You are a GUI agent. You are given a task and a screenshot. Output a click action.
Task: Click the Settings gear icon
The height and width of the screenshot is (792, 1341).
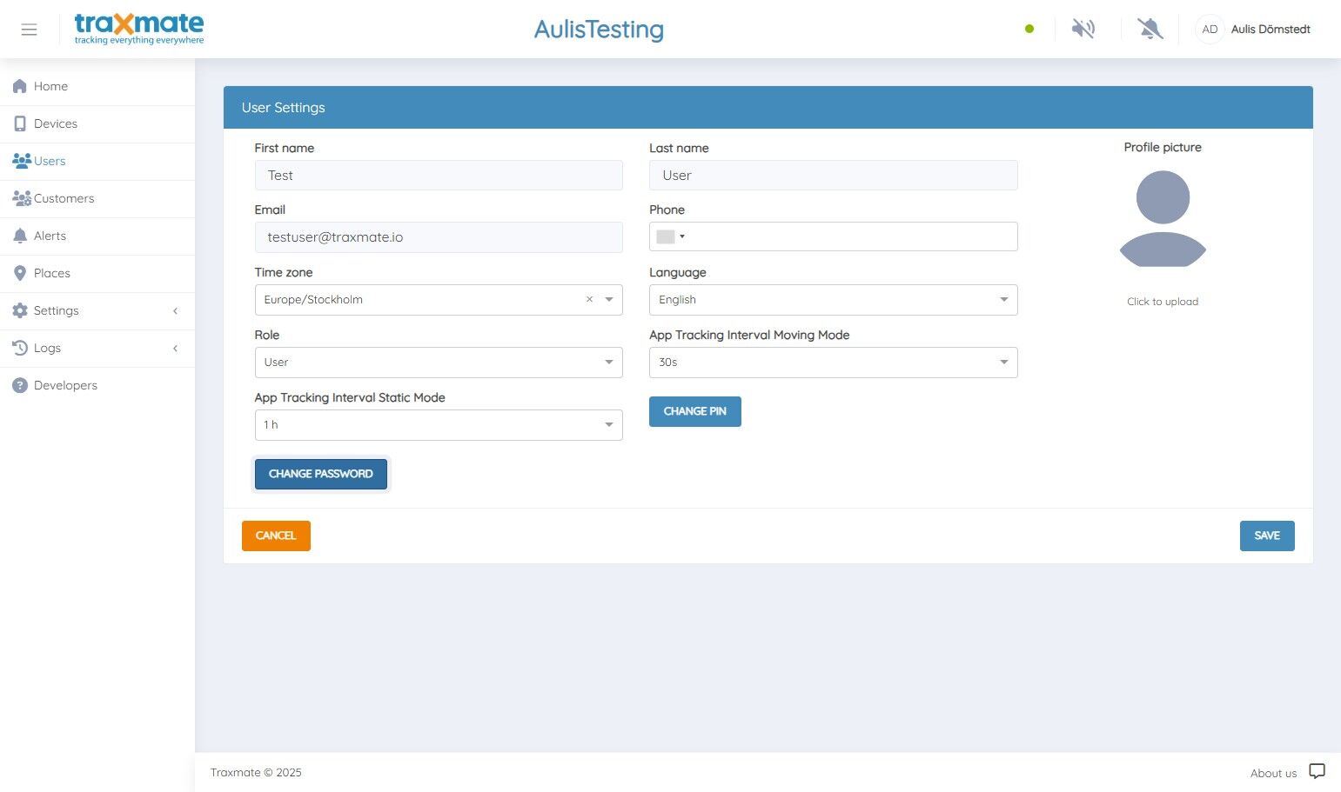20,310
